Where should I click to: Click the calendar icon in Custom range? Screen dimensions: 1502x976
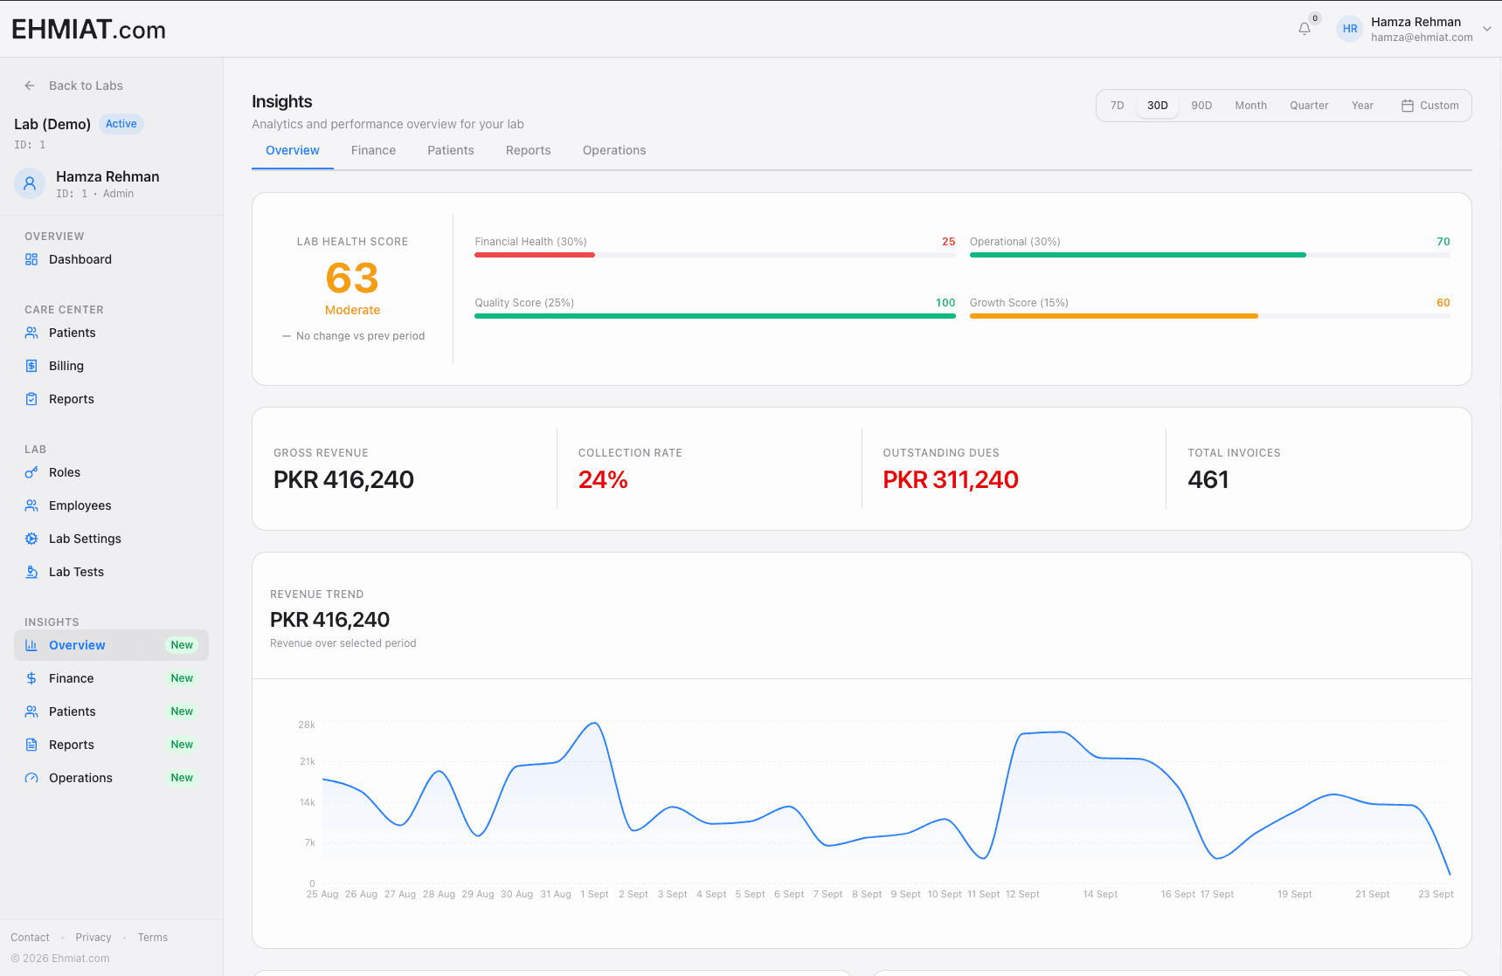click(1408, 106)
